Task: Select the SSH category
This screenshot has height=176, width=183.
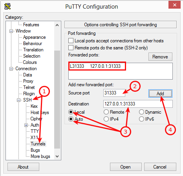Action: pos(27,100)
